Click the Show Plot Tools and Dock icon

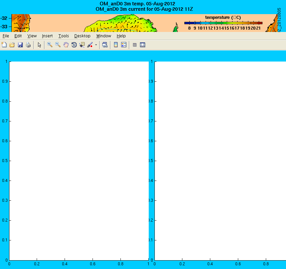(142, 45)
